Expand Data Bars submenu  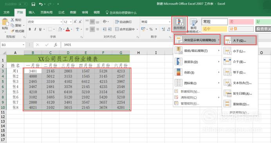pos(197,62)
